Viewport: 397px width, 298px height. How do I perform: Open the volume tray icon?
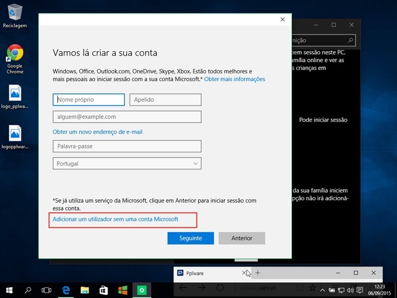click(351, 290)
